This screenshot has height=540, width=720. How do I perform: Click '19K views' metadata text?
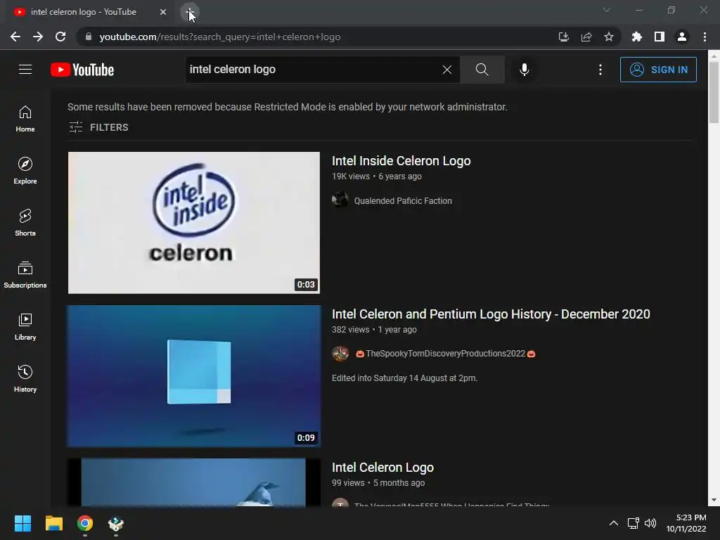tap(351, 176)
